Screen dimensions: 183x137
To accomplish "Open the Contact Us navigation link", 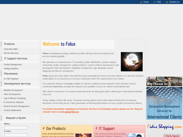I will (174, 2).
